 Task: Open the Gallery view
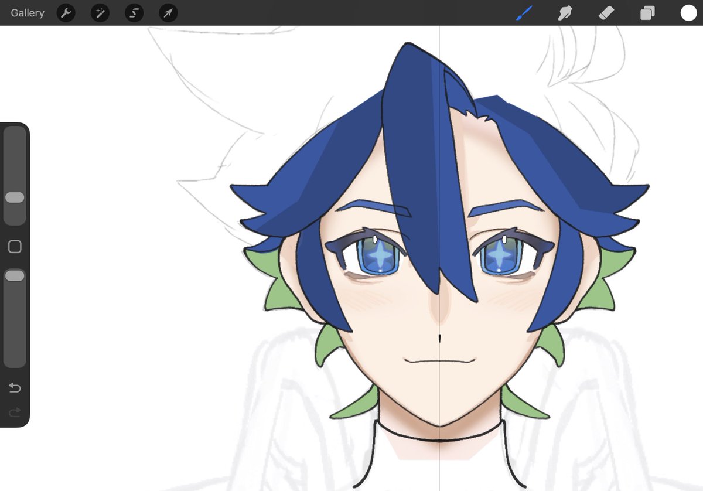(28, 13)
